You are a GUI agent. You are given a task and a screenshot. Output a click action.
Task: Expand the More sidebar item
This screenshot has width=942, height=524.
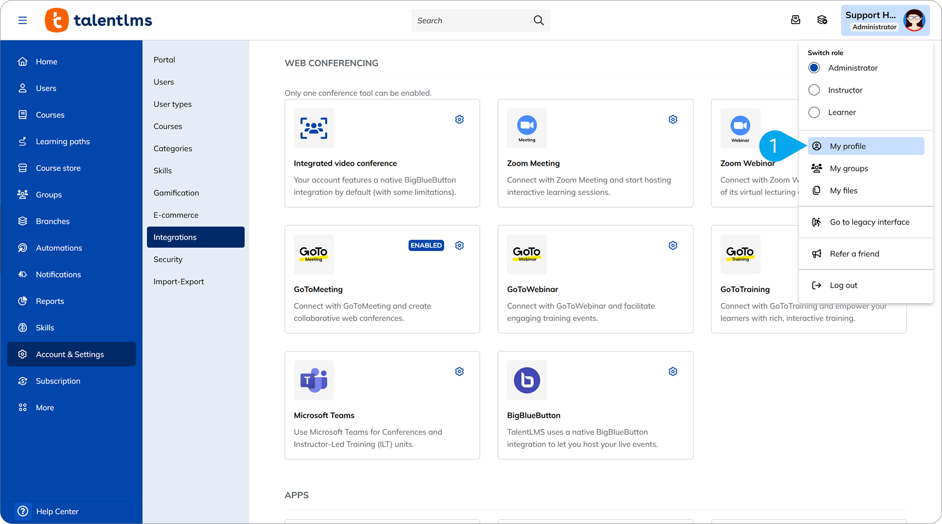click(45, 408)
